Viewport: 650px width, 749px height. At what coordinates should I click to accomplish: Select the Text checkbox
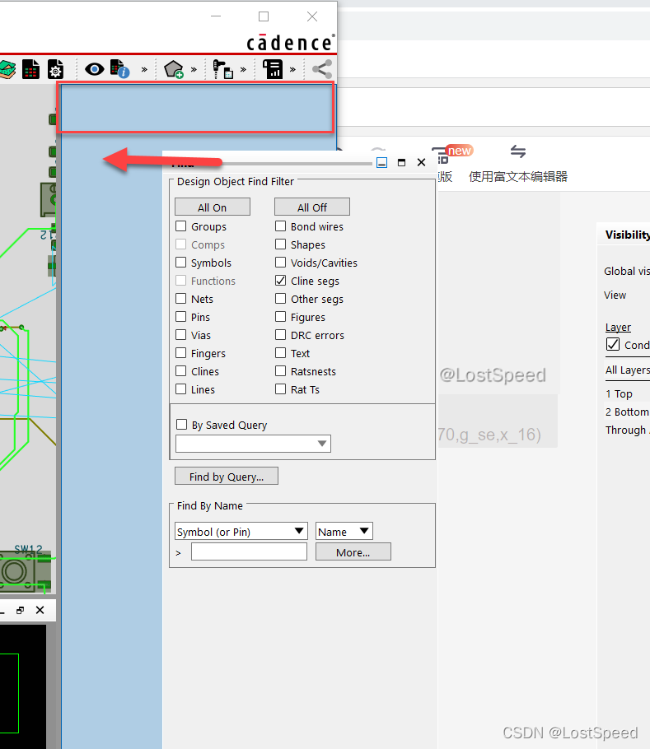click(x=281, y=353)
